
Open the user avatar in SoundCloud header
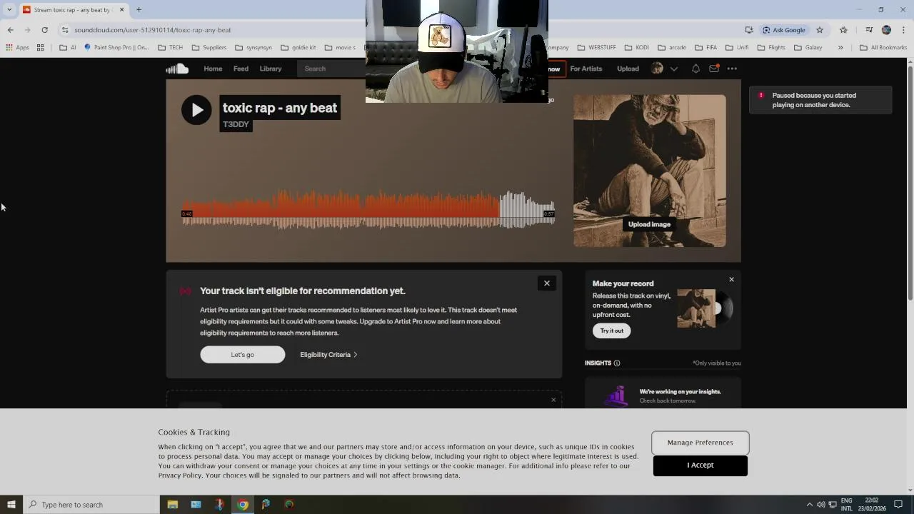coord(657,69)
